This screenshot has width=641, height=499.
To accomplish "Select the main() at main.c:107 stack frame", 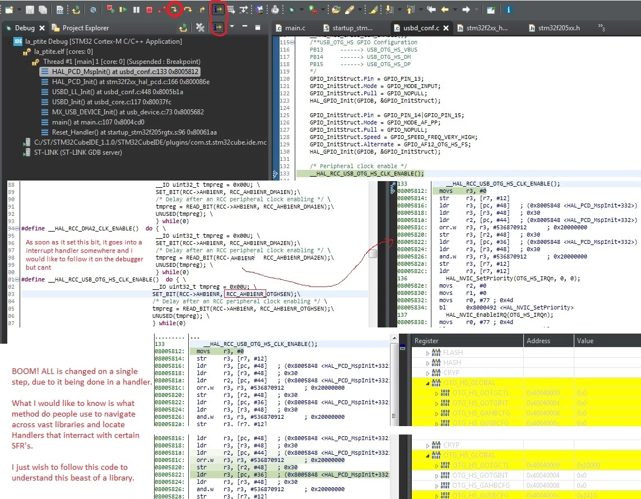I will coord(93,122).
